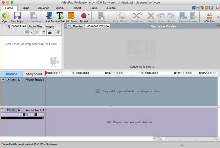220x148 pixels.
Task: Click the bin folder icon with green plus
Action: coord(43,32)
